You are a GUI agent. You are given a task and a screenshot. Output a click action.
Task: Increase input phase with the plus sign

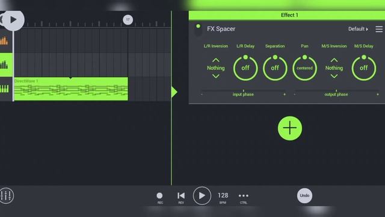point(285,94)
